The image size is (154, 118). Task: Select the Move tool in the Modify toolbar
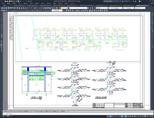tap(152, 23)
